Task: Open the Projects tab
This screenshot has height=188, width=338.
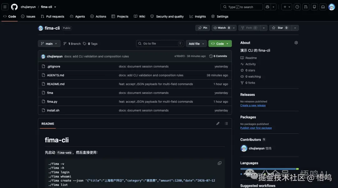Action: [x=120, y=16]
